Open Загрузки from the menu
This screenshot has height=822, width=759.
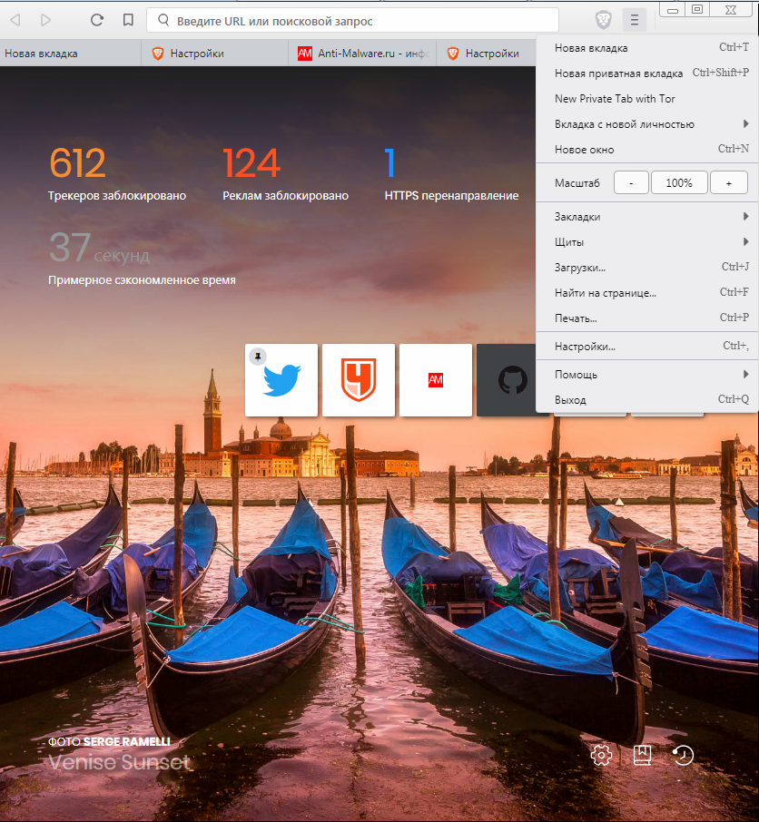[x=648, y=268]
